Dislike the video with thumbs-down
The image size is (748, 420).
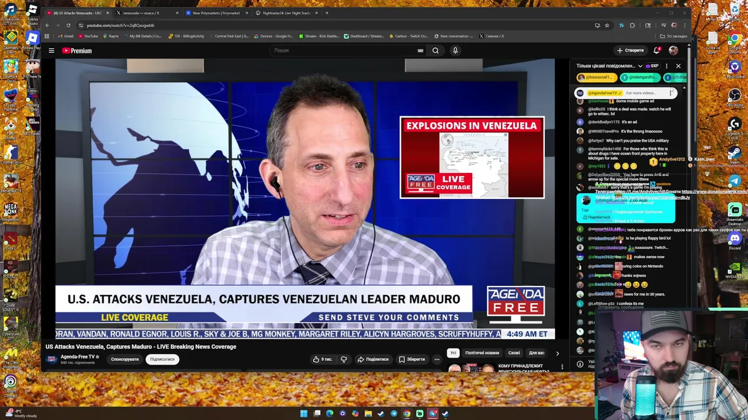(x=344, y=359)
